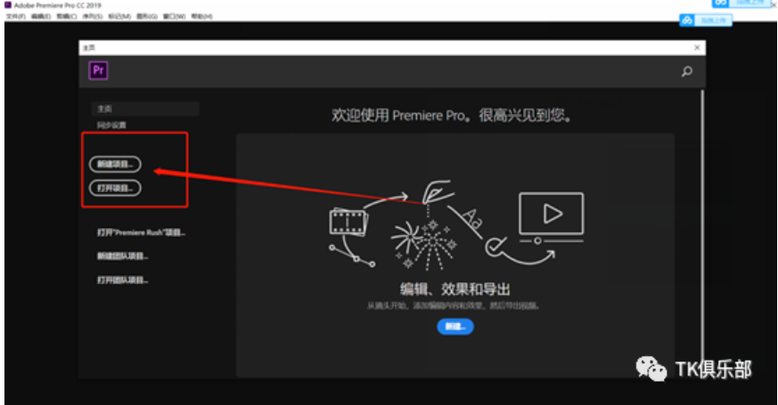The width and height of the screenshot is (778, 405).
Task: Open search with the magnifier icon
Action: [x=687, y=71]
